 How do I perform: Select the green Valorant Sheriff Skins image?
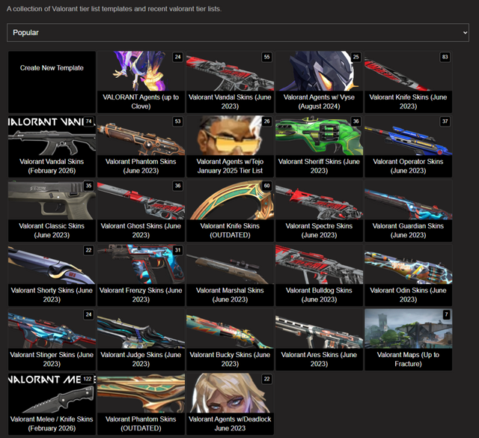pyautogui.click(x=320, y=136)
